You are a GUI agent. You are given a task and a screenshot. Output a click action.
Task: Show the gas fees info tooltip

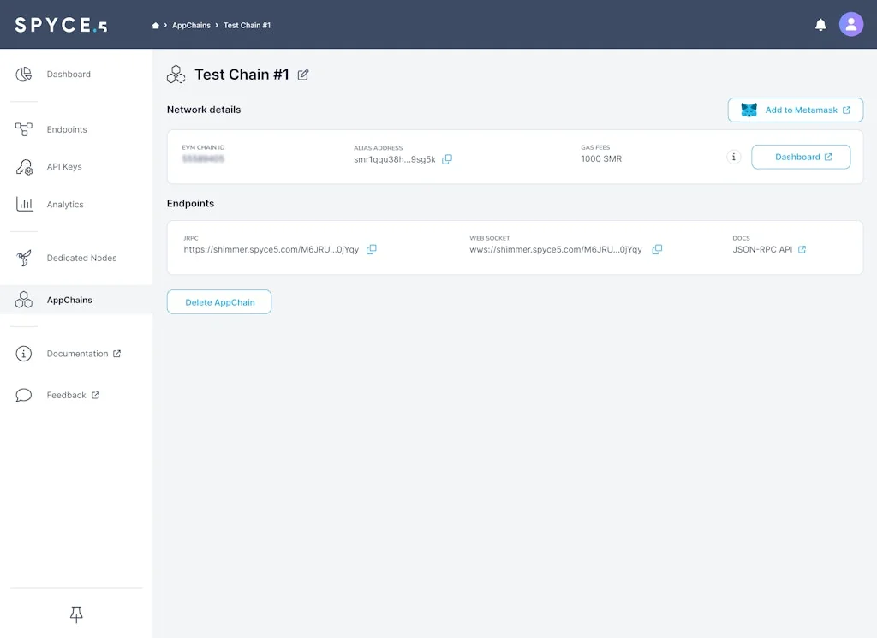pyautogui.click(x=734, y=157)
